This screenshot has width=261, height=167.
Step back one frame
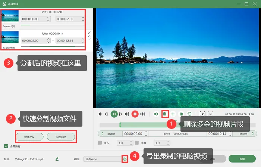point(106,114)
